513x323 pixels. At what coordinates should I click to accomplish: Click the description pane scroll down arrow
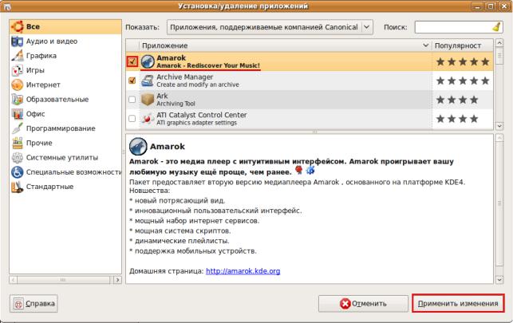point(499,279)
